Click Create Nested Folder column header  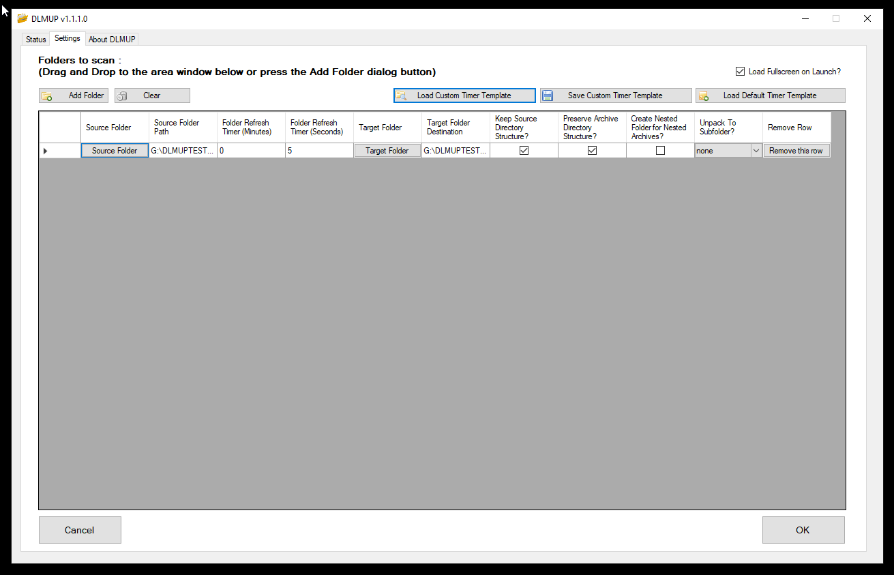pos(660,128)
